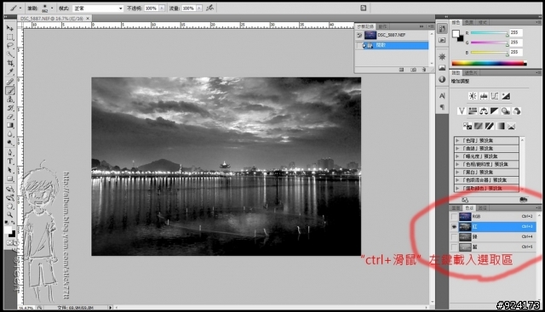The width and height of the screenshot is (545, 312).
Task: Select the Red channel thumbnail
Action: (465, 227)
